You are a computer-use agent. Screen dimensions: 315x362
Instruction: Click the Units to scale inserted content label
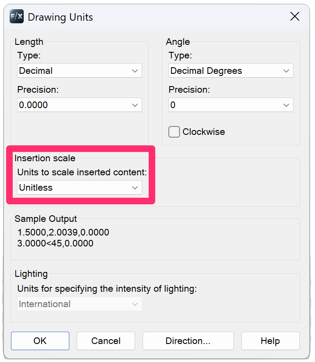point(82,172)
